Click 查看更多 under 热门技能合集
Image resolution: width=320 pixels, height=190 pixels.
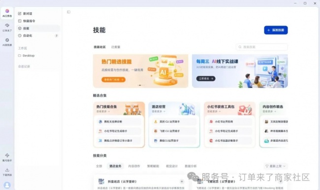(x=103, y=111)
